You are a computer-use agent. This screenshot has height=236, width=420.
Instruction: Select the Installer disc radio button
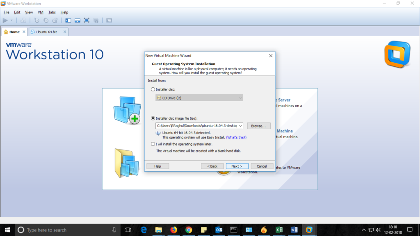[x=153, y=89]
